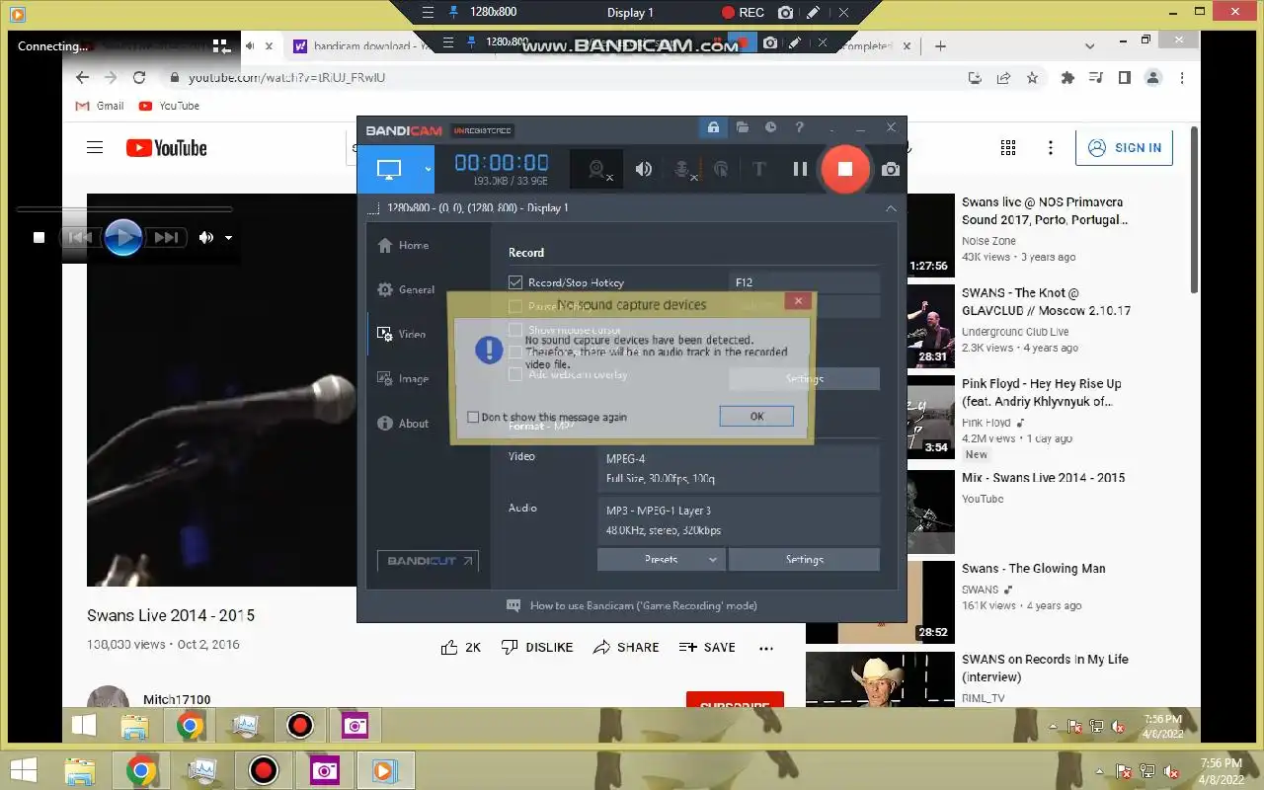Viewport: 1264px width, 790px height.
Task: Open Chrome's three-dot menu
Action: tap(1182, 78)
